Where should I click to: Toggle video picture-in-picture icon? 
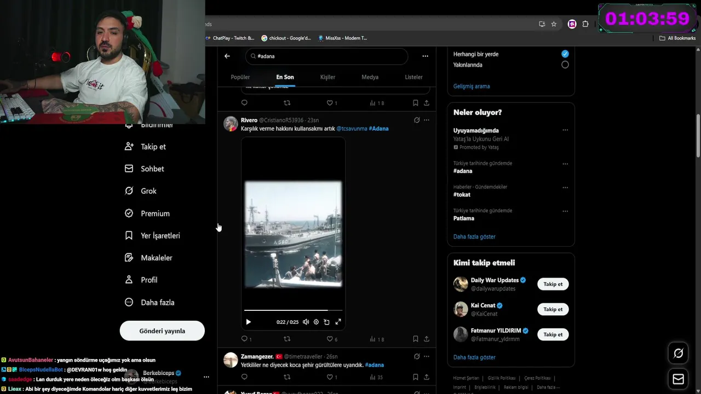click(x=326, y=322)
